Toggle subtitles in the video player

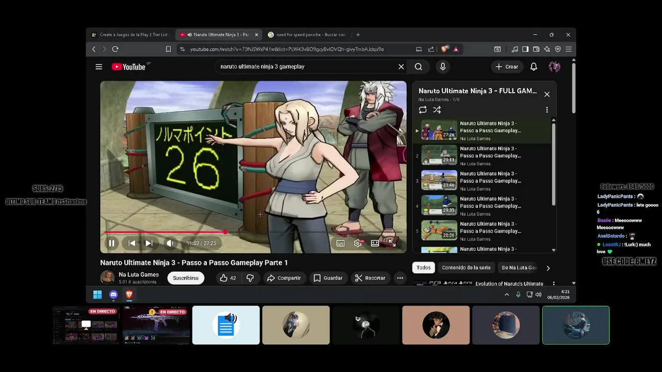coord(340,243)
